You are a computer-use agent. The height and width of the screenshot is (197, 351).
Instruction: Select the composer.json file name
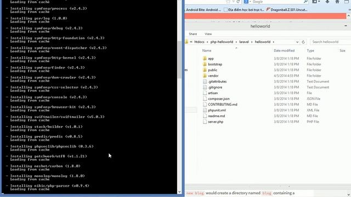point(219,99)
